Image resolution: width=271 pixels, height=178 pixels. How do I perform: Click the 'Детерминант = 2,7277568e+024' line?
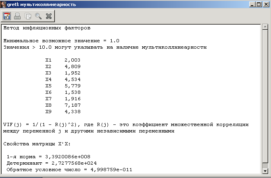pos(52,164)
